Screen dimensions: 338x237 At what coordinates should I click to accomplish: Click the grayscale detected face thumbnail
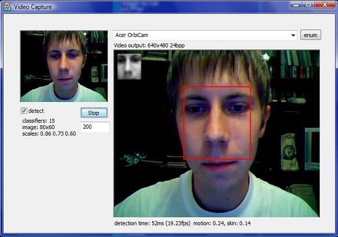point(129,67)
